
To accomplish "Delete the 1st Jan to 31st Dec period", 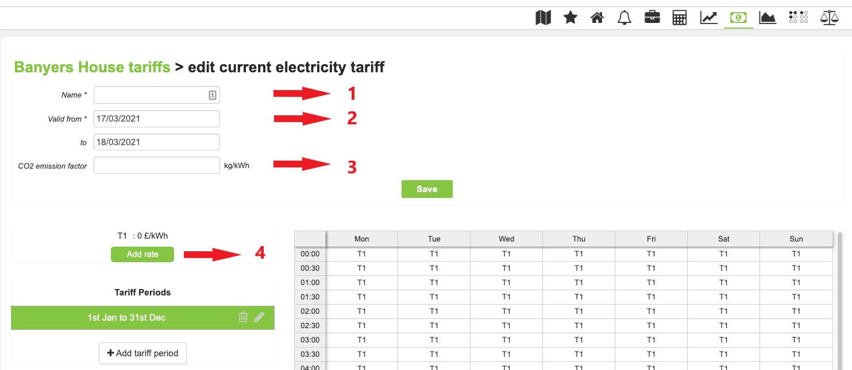I will [x=243, y=317].
